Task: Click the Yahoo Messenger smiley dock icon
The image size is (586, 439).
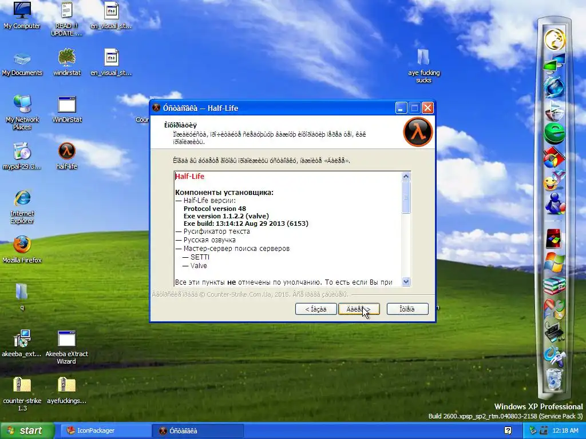Action: tap(555, 181)
